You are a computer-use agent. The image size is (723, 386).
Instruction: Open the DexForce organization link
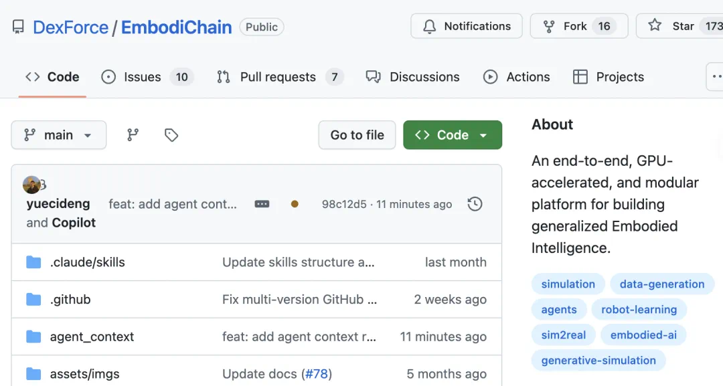tap(70, 27)
